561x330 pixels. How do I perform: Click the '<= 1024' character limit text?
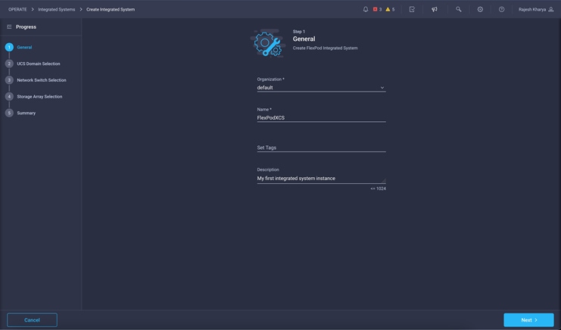click(379, 188)
